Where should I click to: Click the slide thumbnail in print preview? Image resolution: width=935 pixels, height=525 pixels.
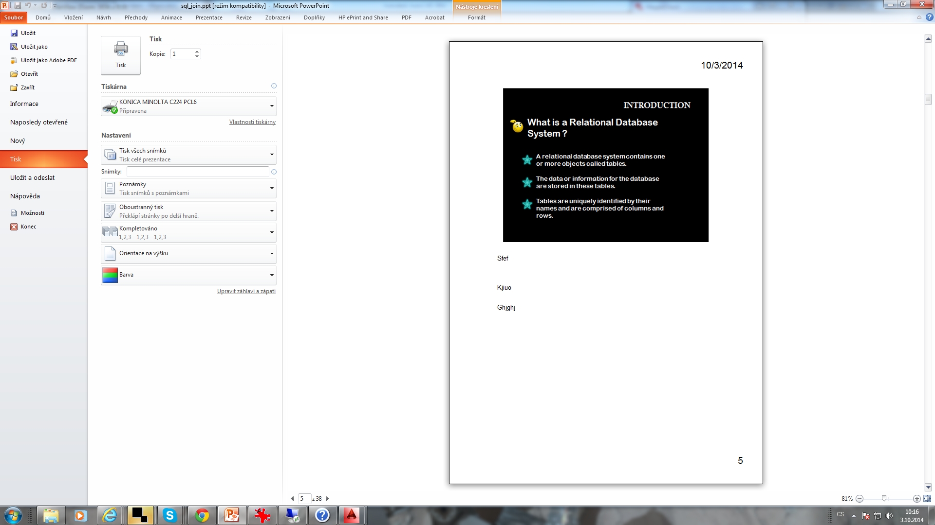coord(605,165)
